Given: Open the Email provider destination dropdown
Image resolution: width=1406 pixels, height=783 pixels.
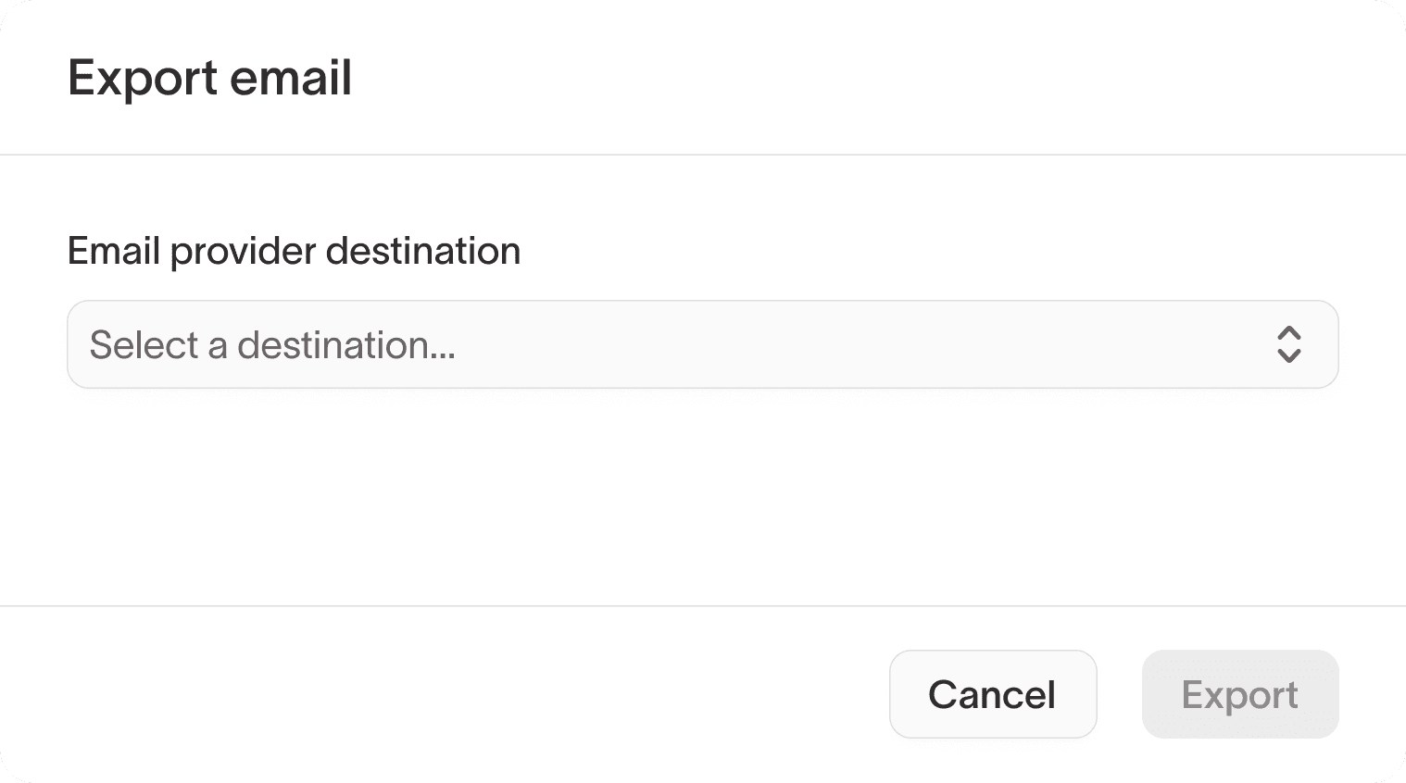Looking at the screenshot, I should click(702, 344).
